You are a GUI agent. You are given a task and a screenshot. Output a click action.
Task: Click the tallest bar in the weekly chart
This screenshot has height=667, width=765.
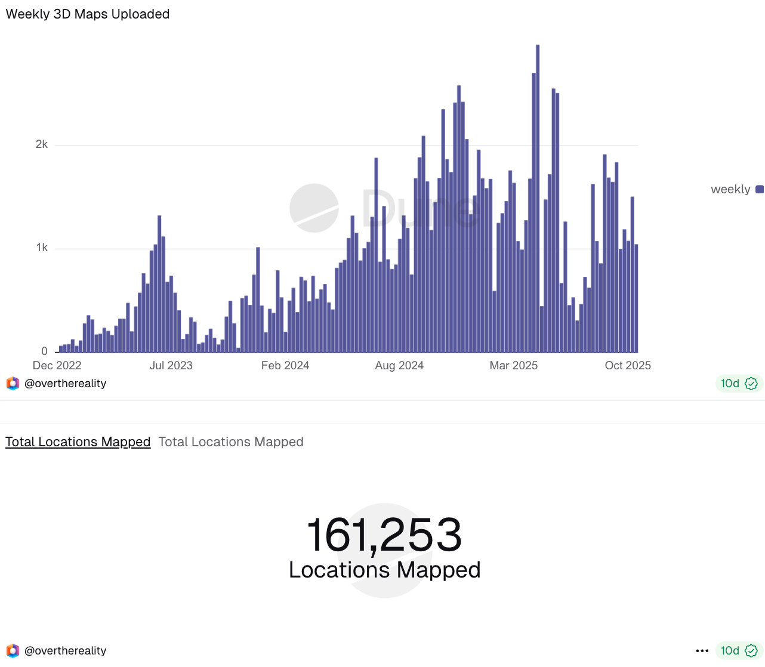[538, 198]
